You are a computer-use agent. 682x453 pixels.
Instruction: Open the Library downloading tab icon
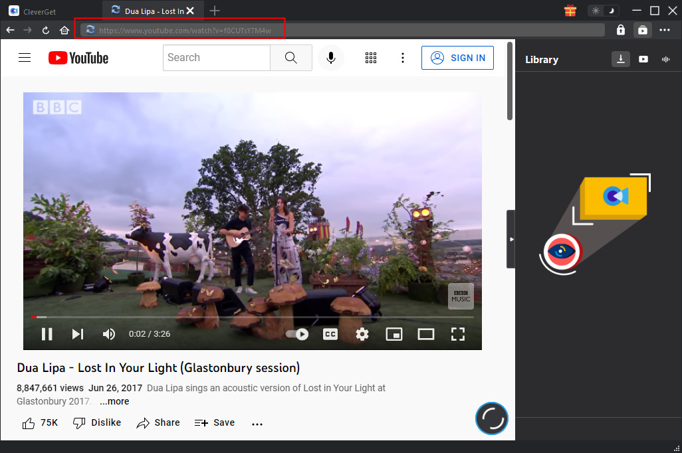(x=620, y=59)
